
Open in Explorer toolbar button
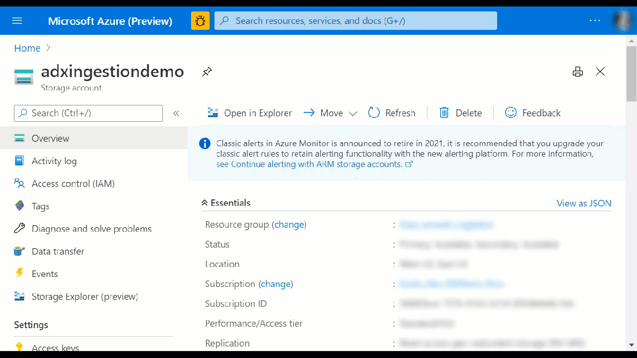[250, 113]
